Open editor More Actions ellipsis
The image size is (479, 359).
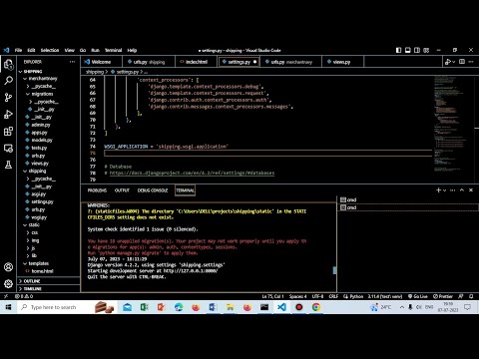[471, 62]
